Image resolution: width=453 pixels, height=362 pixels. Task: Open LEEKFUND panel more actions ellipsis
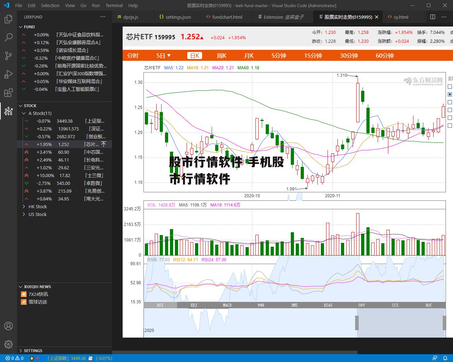(103, 17)
